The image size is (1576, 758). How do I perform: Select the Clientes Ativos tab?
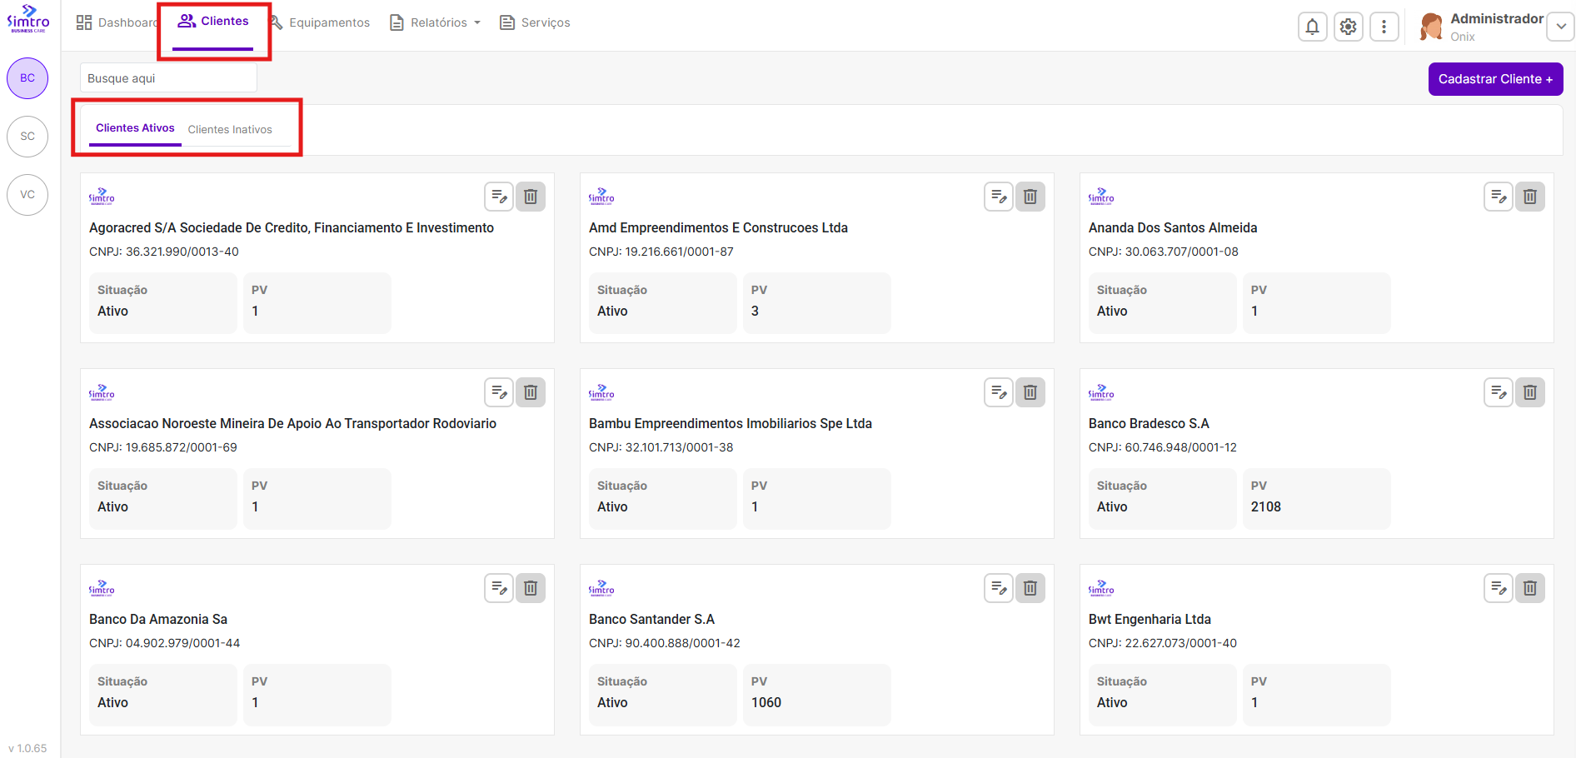click(135, 128)
